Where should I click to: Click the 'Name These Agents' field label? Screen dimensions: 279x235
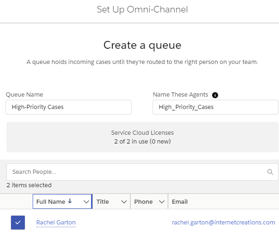(x=181, y=95)
